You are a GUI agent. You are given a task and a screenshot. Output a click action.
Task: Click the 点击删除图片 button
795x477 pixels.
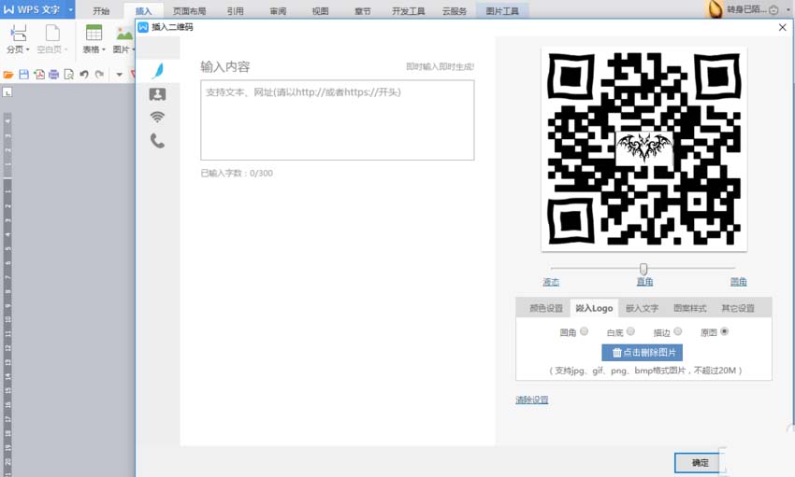[x=642, y=353]
